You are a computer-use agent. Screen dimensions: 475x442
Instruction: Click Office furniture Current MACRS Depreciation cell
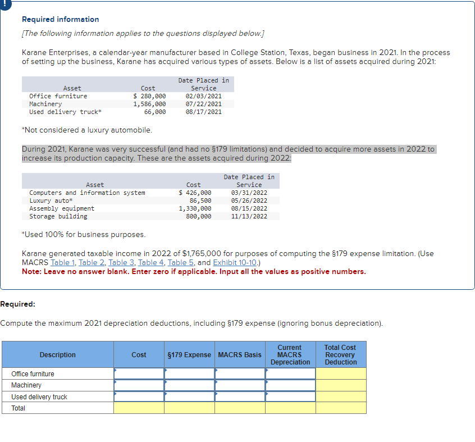point(291,373)
